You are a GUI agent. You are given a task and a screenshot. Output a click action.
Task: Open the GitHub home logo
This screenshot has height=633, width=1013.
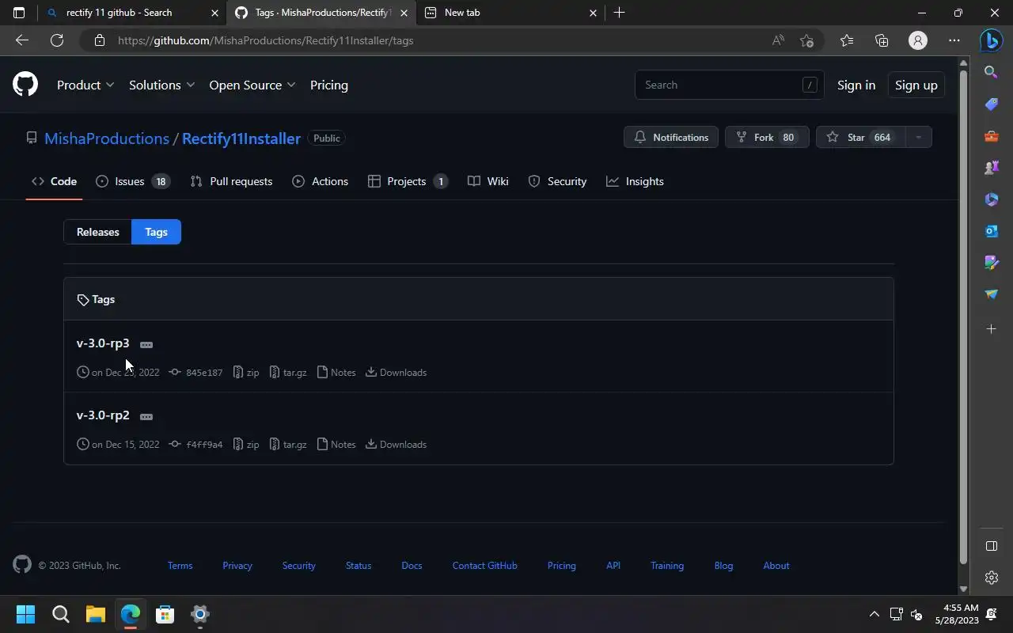25,85
